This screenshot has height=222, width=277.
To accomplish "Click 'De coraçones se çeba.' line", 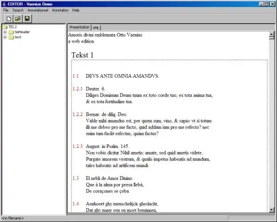I will (108, 191).
